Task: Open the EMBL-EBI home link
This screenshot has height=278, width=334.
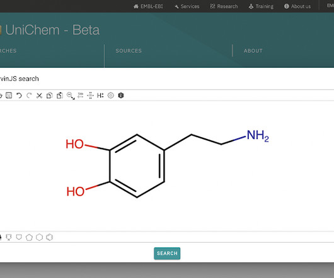Action: 148,6
